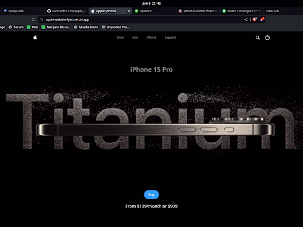The width and height of the screenshot is (303, 227).
Task: Click the 'From $199/month or $999' text
Action: click(x=151, y=206)
